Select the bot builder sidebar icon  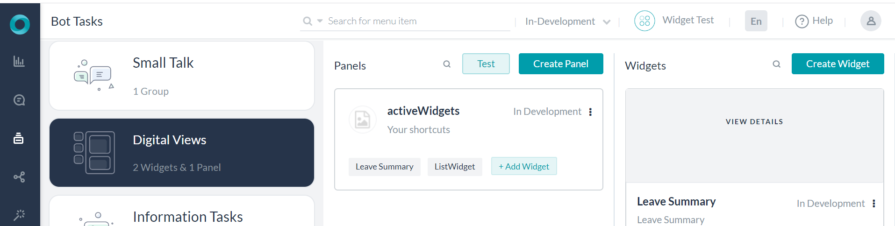(x=19, y=138)
